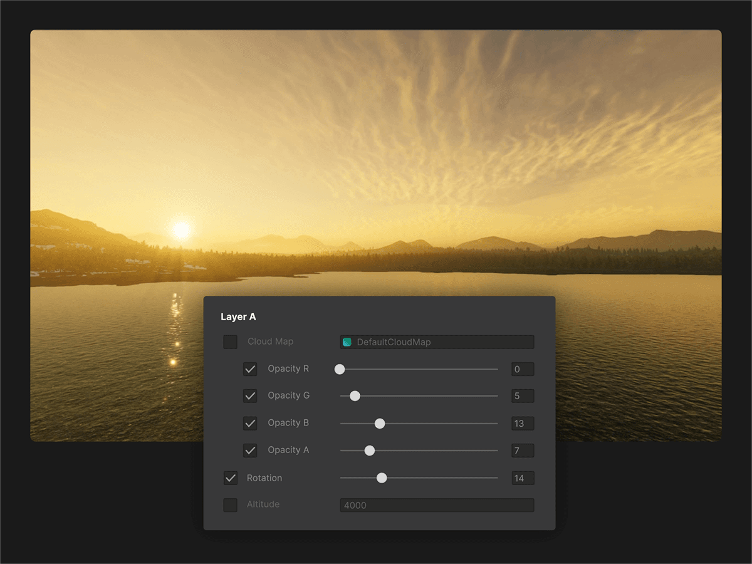Toggle the Opacity B checkbox off

[x=250, y=423]
